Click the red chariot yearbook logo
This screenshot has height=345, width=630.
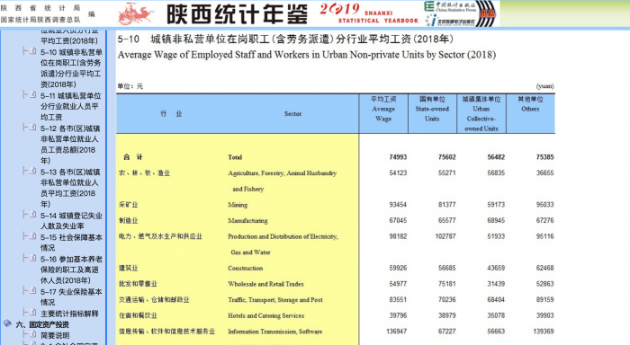[x=136, y=14]
